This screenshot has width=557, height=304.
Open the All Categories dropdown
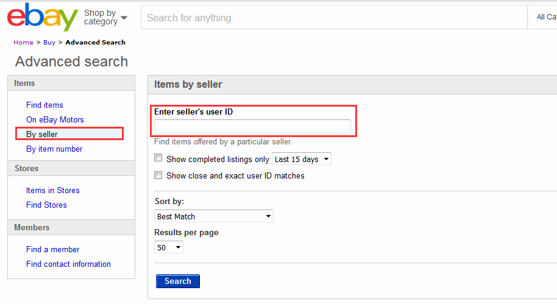pos(545,18)
